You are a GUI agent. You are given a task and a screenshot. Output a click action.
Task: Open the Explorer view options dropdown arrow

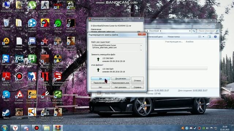click(203, 37)
